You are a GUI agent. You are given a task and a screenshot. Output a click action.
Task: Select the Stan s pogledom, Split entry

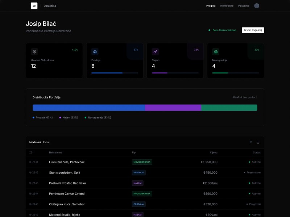point(65,173)
